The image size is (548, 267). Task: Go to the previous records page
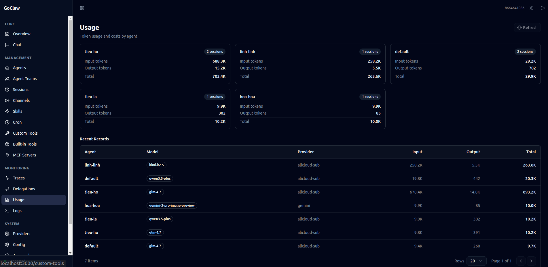tap(521, 261)
